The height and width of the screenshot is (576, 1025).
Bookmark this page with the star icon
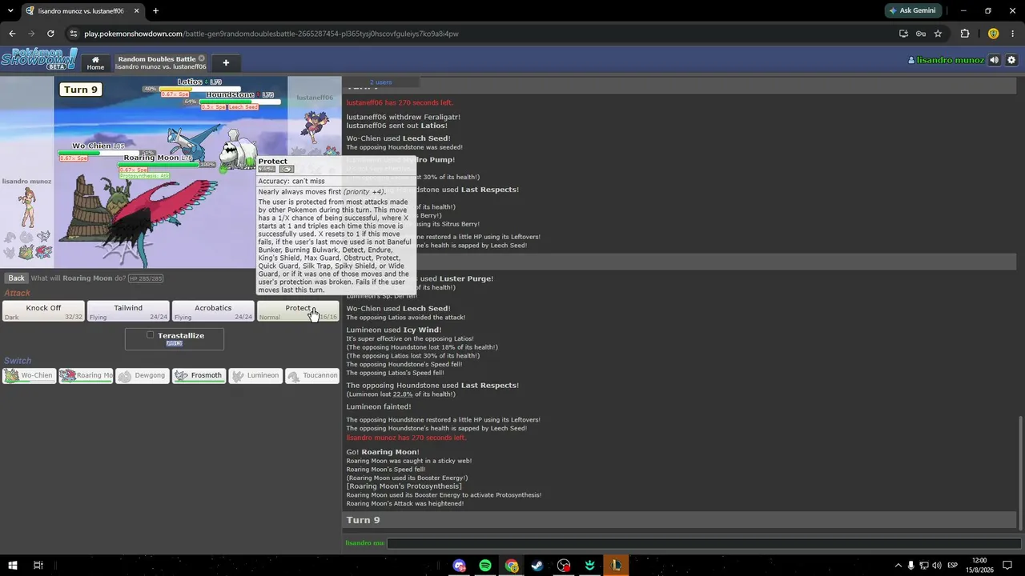[938, 34]
